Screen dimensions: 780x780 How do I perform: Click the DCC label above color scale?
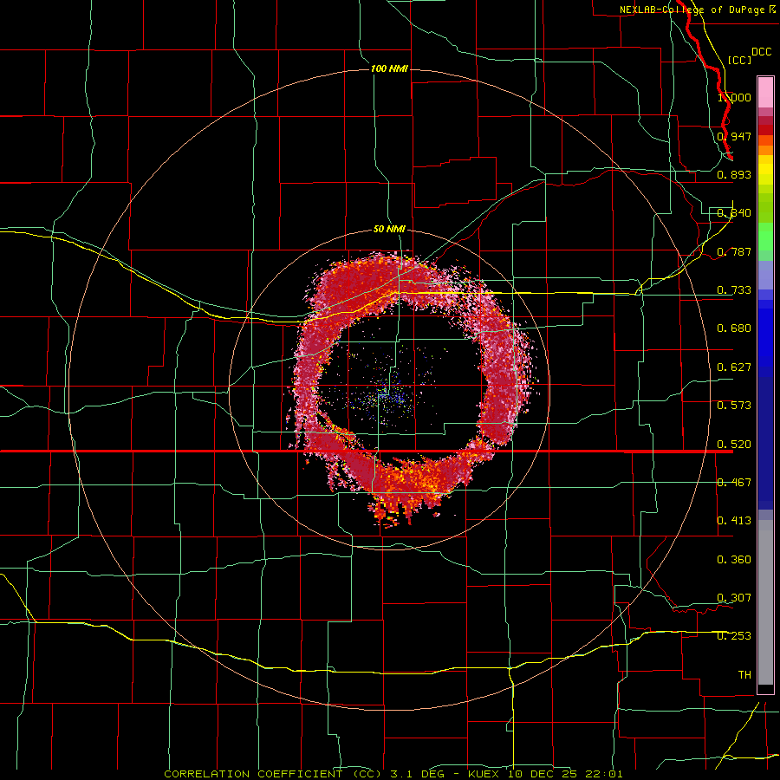pos(761,52)
